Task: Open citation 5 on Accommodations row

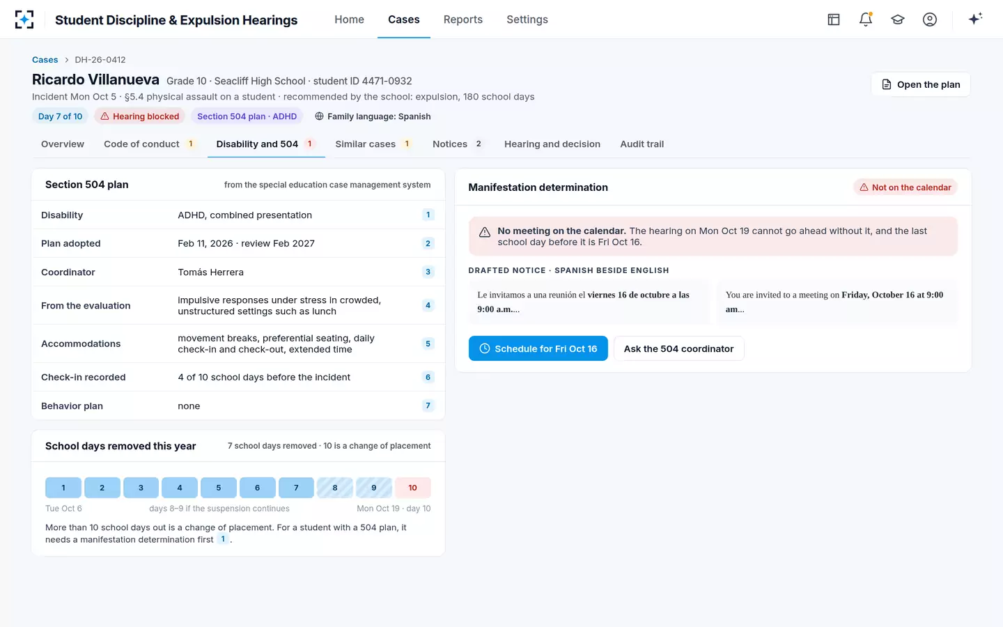Action: point(428,343)
